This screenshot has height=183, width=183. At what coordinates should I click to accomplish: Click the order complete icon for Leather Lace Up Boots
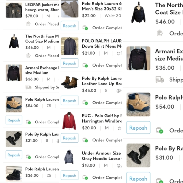click(85, 103)
